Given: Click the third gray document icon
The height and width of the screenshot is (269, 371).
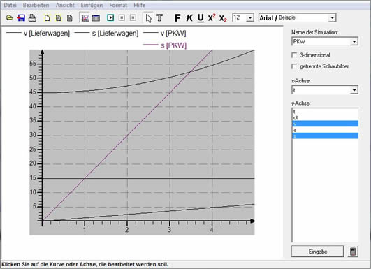Looking at the screenshot, I should pyautogui.click(x=70, y=17).
